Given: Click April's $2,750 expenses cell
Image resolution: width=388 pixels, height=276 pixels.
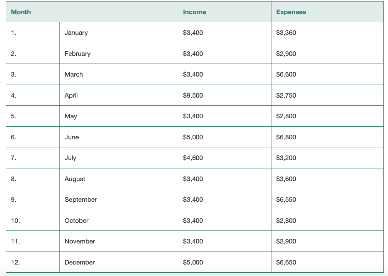Looking at the screenshot, I should pos(327,95).
